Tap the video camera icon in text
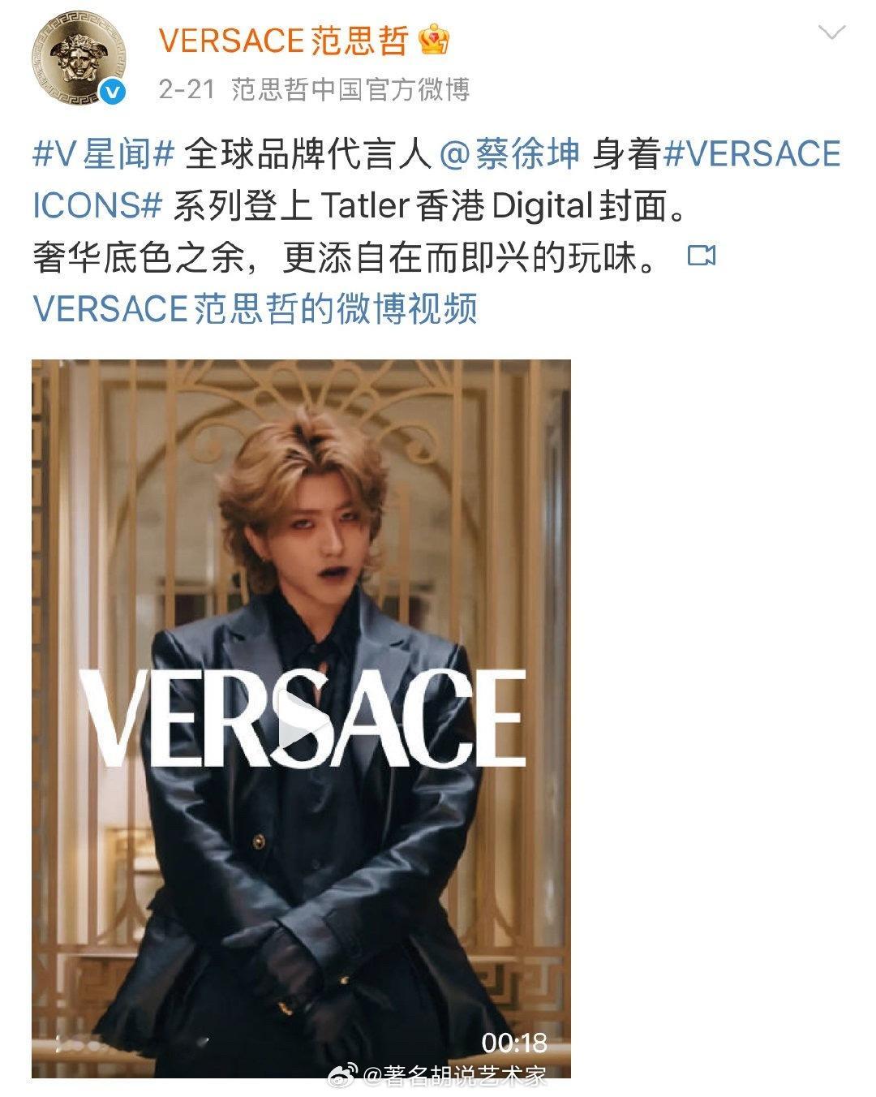This screenshot has width=876, height=1097. tap(701, 256)
